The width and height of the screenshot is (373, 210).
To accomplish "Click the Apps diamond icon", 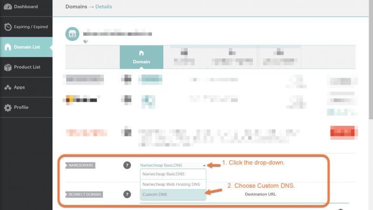I will pos(8,87).
